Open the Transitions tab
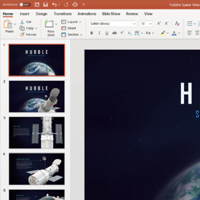200x200 pixels. [x=62, y=14]
